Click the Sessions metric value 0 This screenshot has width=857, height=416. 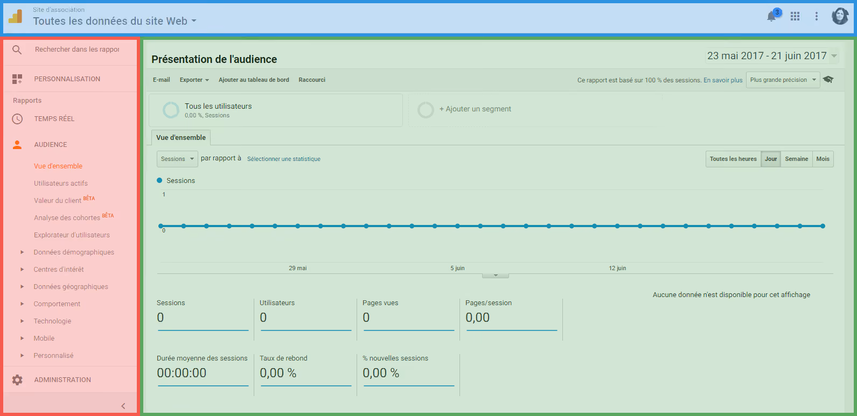click(161, 318)
